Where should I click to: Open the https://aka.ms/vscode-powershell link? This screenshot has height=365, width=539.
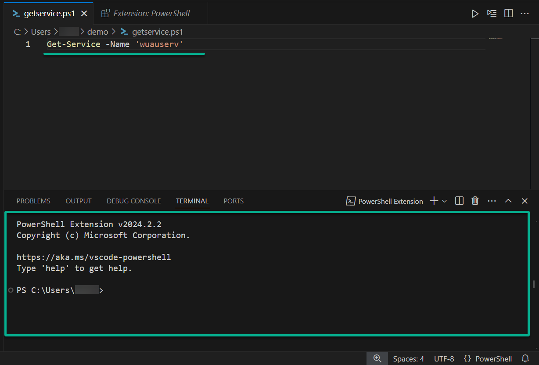(93, 257)
